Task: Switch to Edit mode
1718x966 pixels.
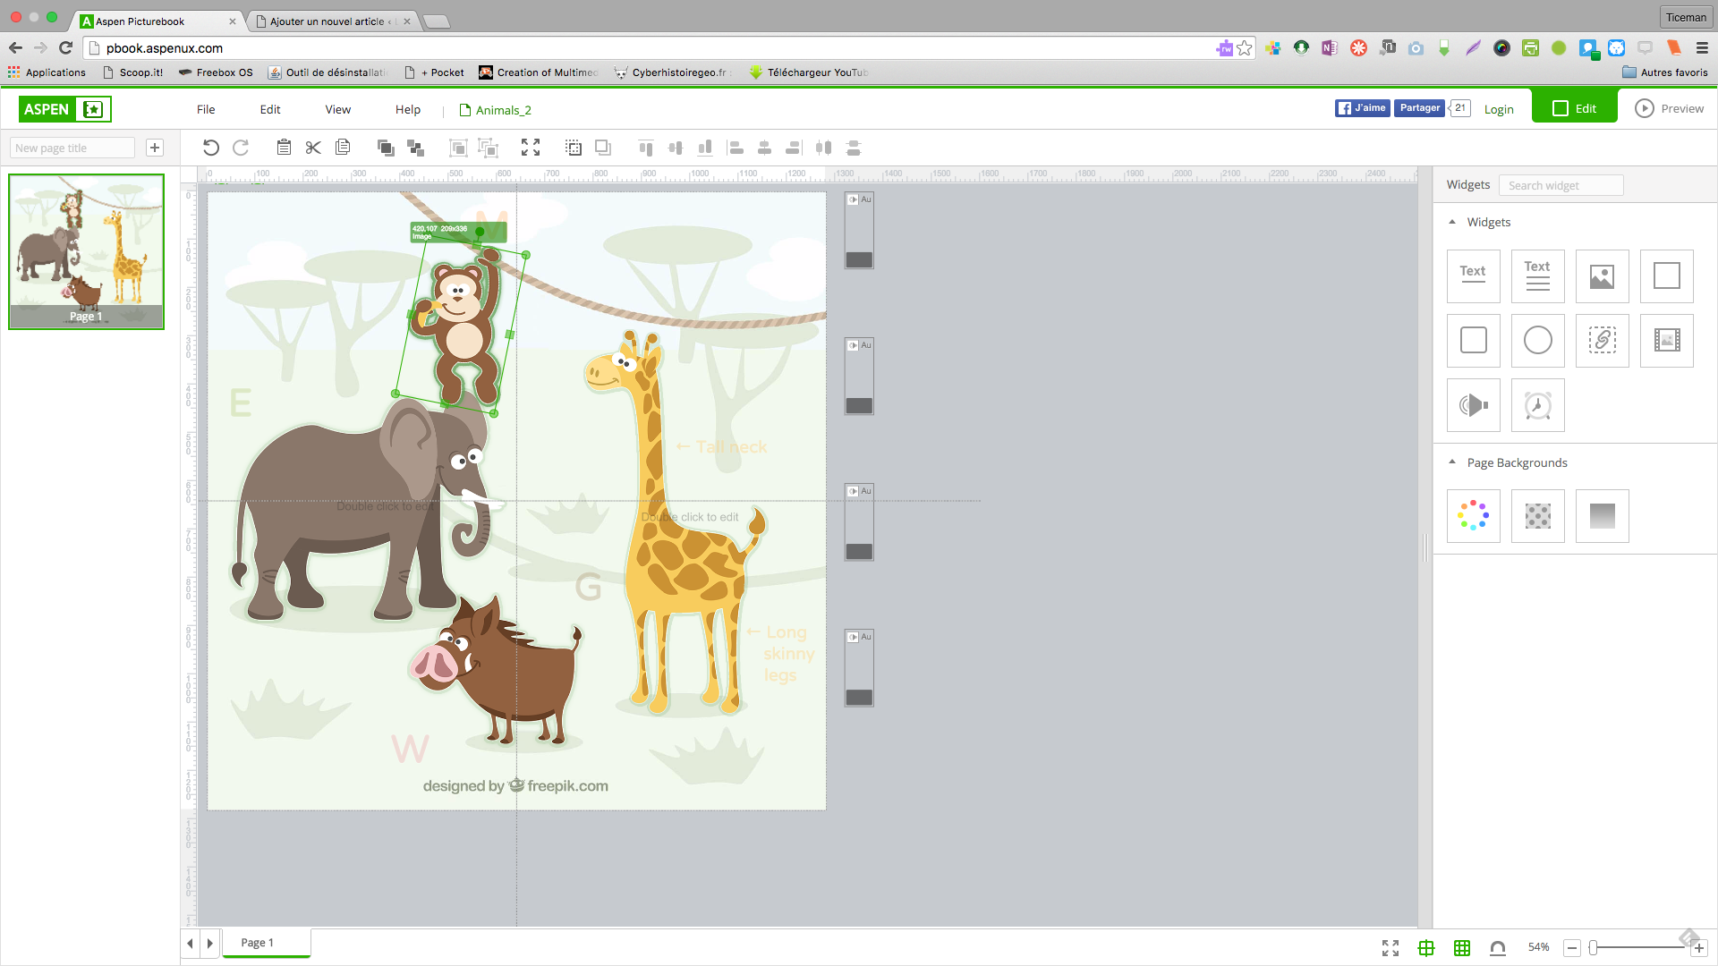Action: [1574, 108]
